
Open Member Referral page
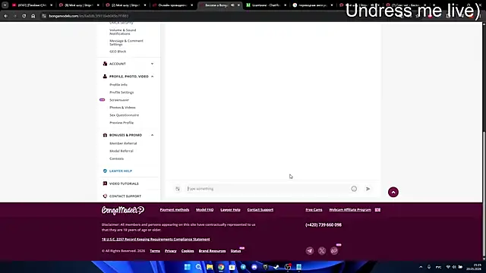pos(123,143)
